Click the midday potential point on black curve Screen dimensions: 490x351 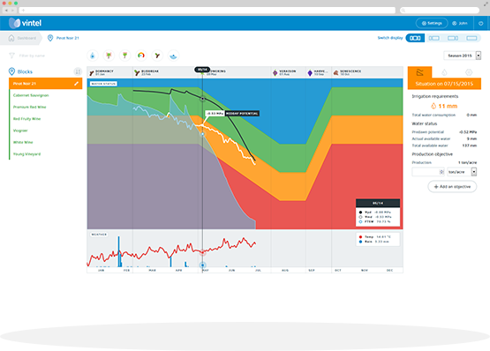click(x=202, y=99)
